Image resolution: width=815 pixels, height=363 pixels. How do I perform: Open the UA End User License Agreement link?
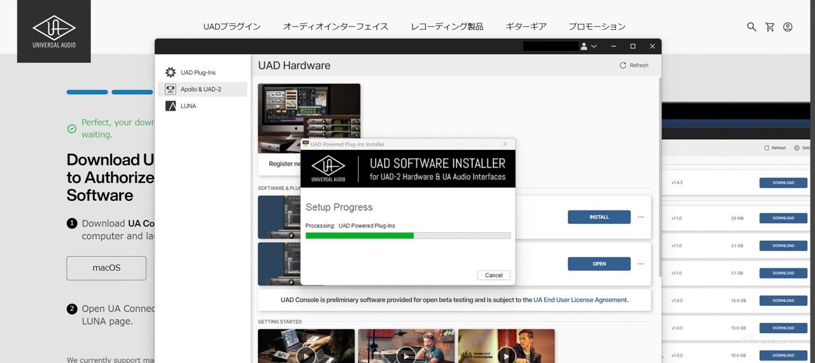click(x=580, y=300)
